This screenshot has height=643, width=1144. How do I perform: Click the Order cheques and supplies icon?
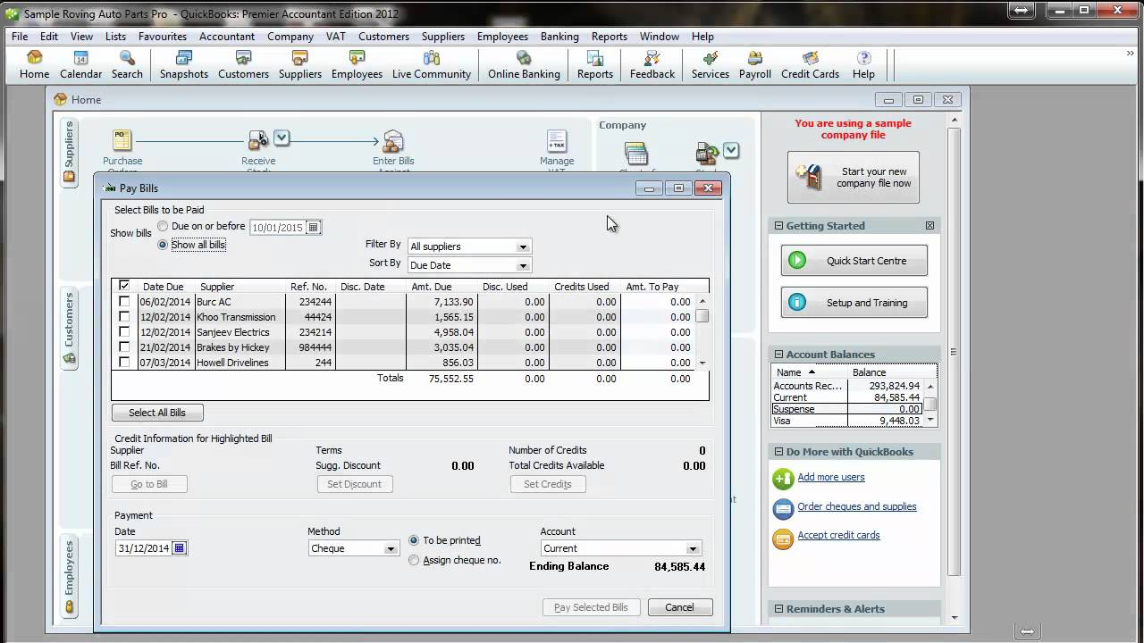(783, 508)
